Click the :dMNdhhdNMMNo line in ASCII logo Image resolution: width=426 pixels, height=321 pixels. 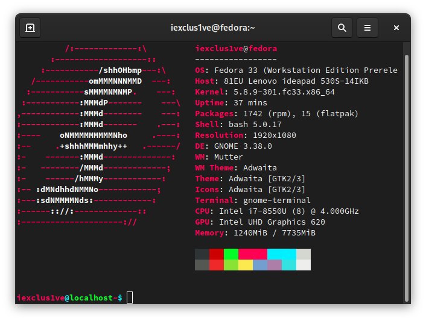pyautogui.click(x=67, y=190)
